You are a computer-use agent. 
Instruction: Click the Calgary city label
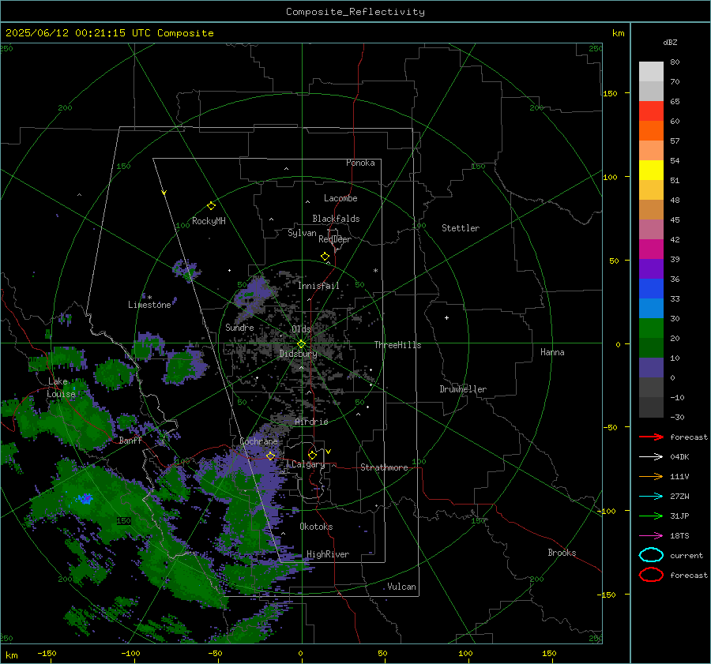(308, 464)
